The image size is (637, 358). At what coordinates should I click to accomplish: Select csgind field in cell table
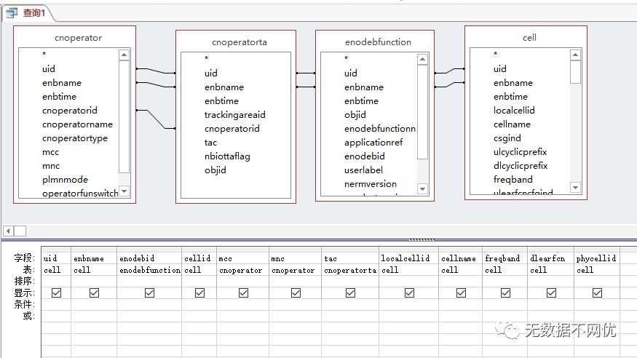tap(507, 138)
